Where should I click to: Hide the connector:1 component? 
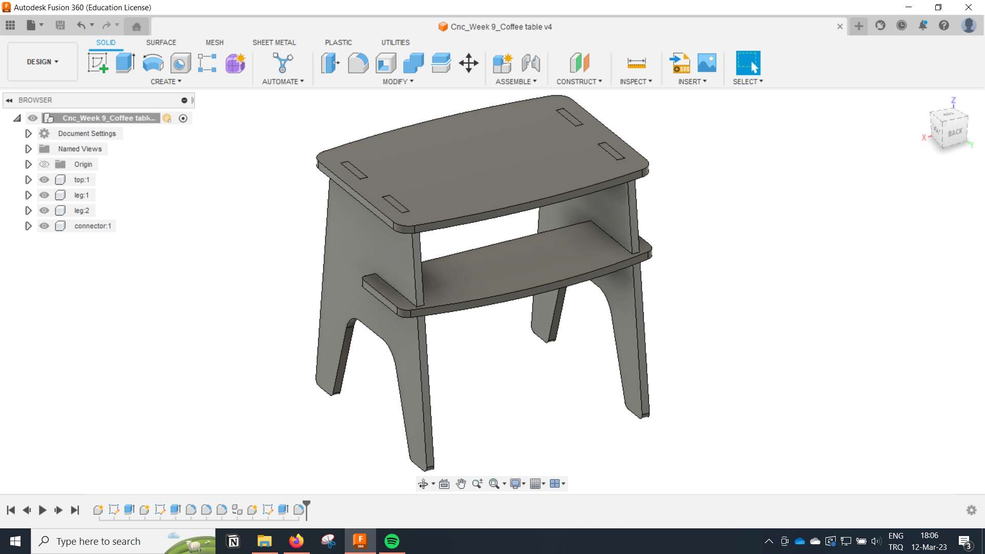(x=44, y=226)
